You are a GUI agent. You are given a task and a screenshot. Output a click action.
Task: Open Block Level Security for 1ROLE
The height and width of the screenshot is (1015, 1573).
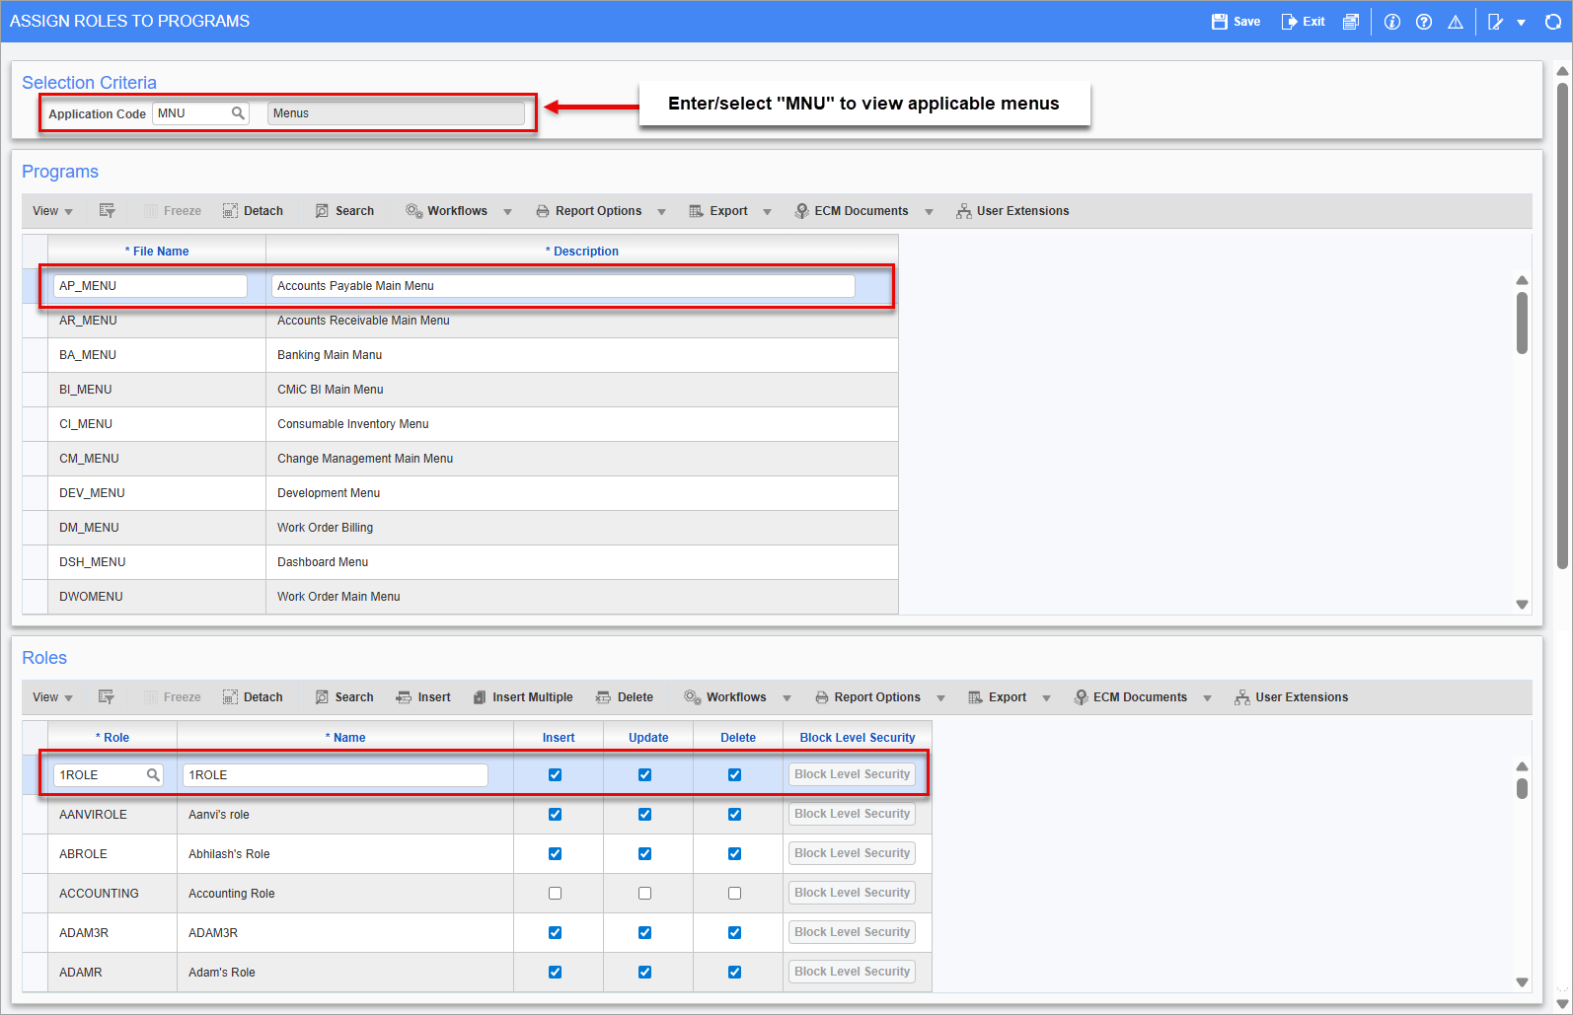(x=853, y=774)
